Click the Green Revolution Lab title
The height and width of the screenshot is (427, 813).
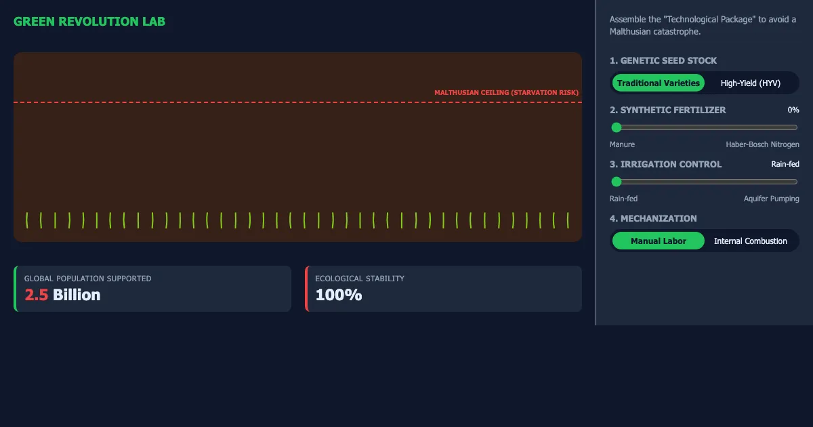point(89,22)
